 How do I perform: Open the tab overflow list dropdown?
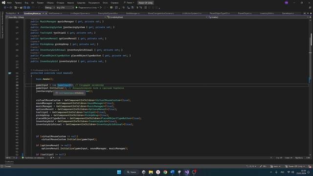click(x=308, y=13)
